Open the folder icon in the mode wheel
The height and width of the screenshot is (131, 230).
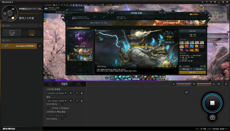point(13,9)
